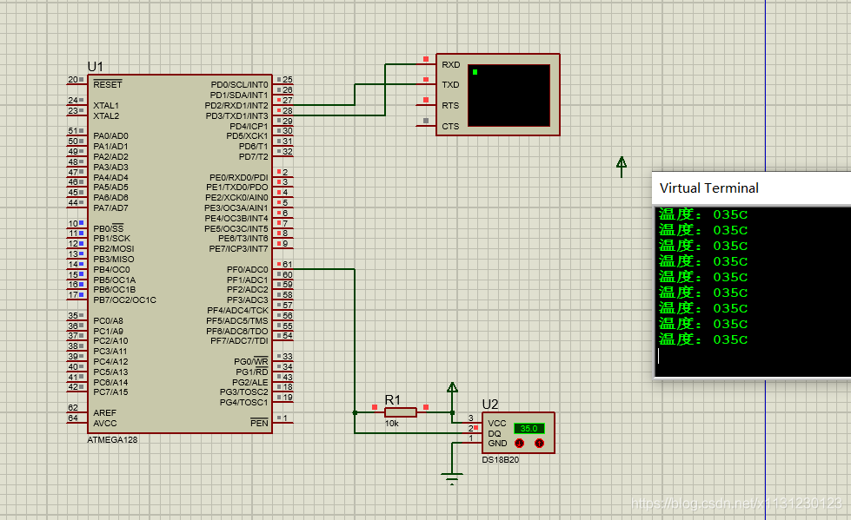Click the XTAL1 pin label
Screen dimensions: 851x520
106,105
